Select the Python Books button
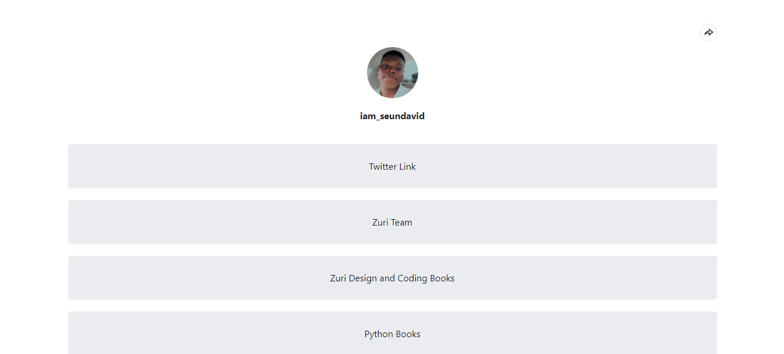Viewport: 784px width, 354px height. [x=393, y=333]
